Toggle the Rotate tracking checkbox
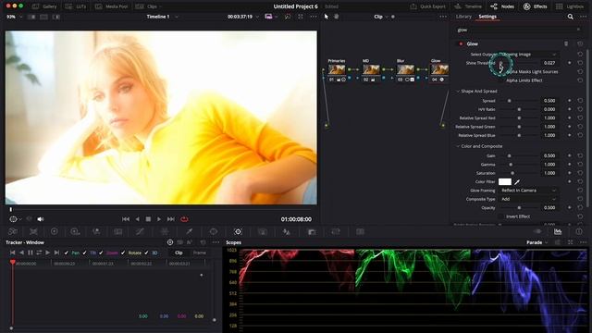The image size is (592, 333). pyautogui.click(x=123, y=253)
